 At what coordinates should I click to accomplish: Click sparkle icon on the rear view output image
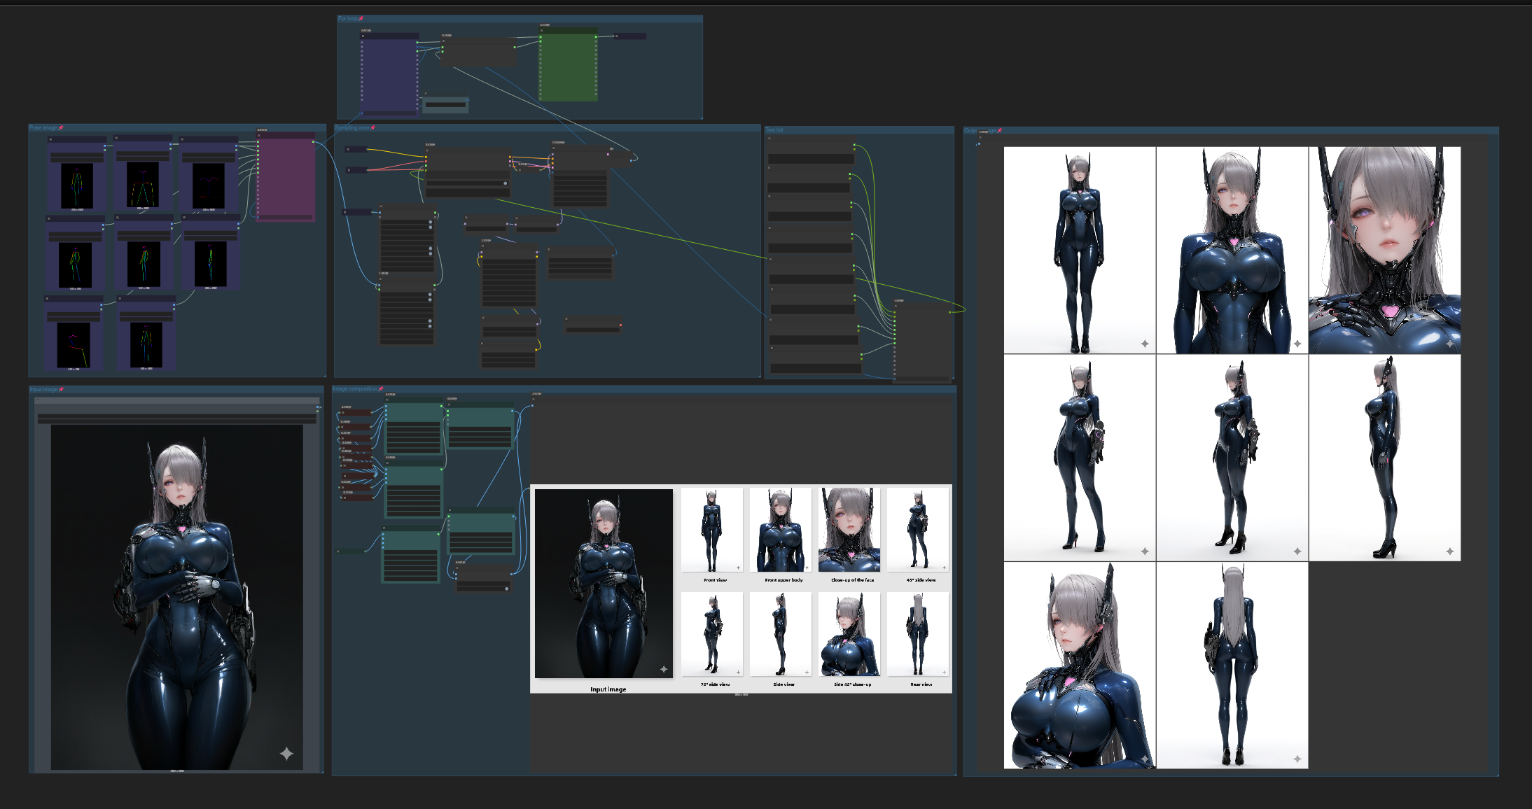[1297, 759]
